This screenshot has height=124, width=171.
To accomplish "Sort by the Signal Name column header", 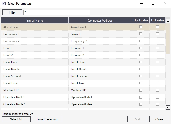I will pyautogui.click(x=35, y=21).
